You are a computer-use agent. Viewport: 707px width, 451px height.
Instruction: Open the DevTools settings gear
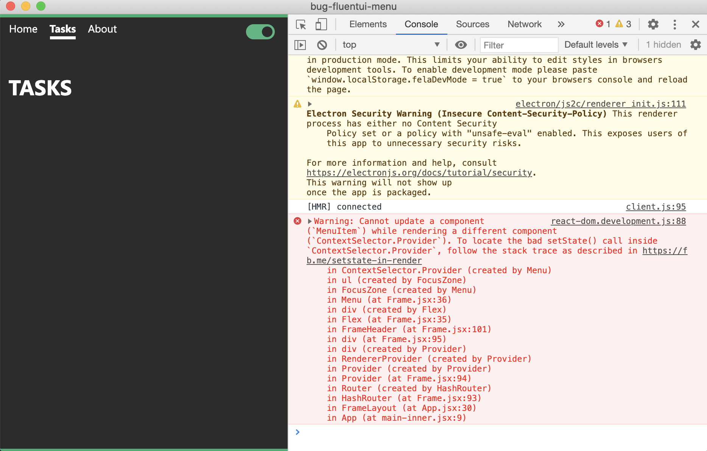pyautogui.click(x=653, y=24)
